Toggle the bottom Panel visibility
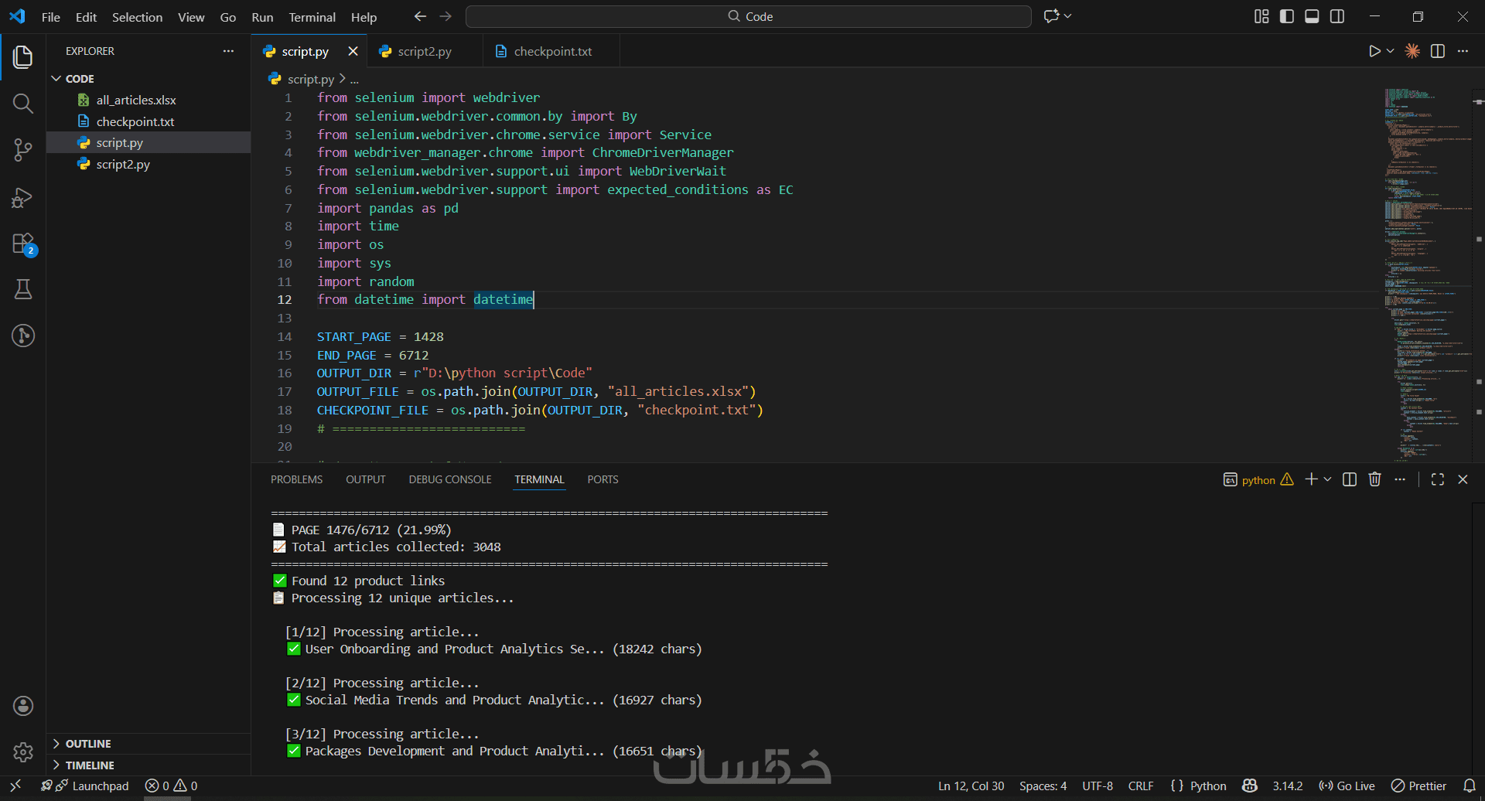Screen dimensions: 1485x801 1312,16
